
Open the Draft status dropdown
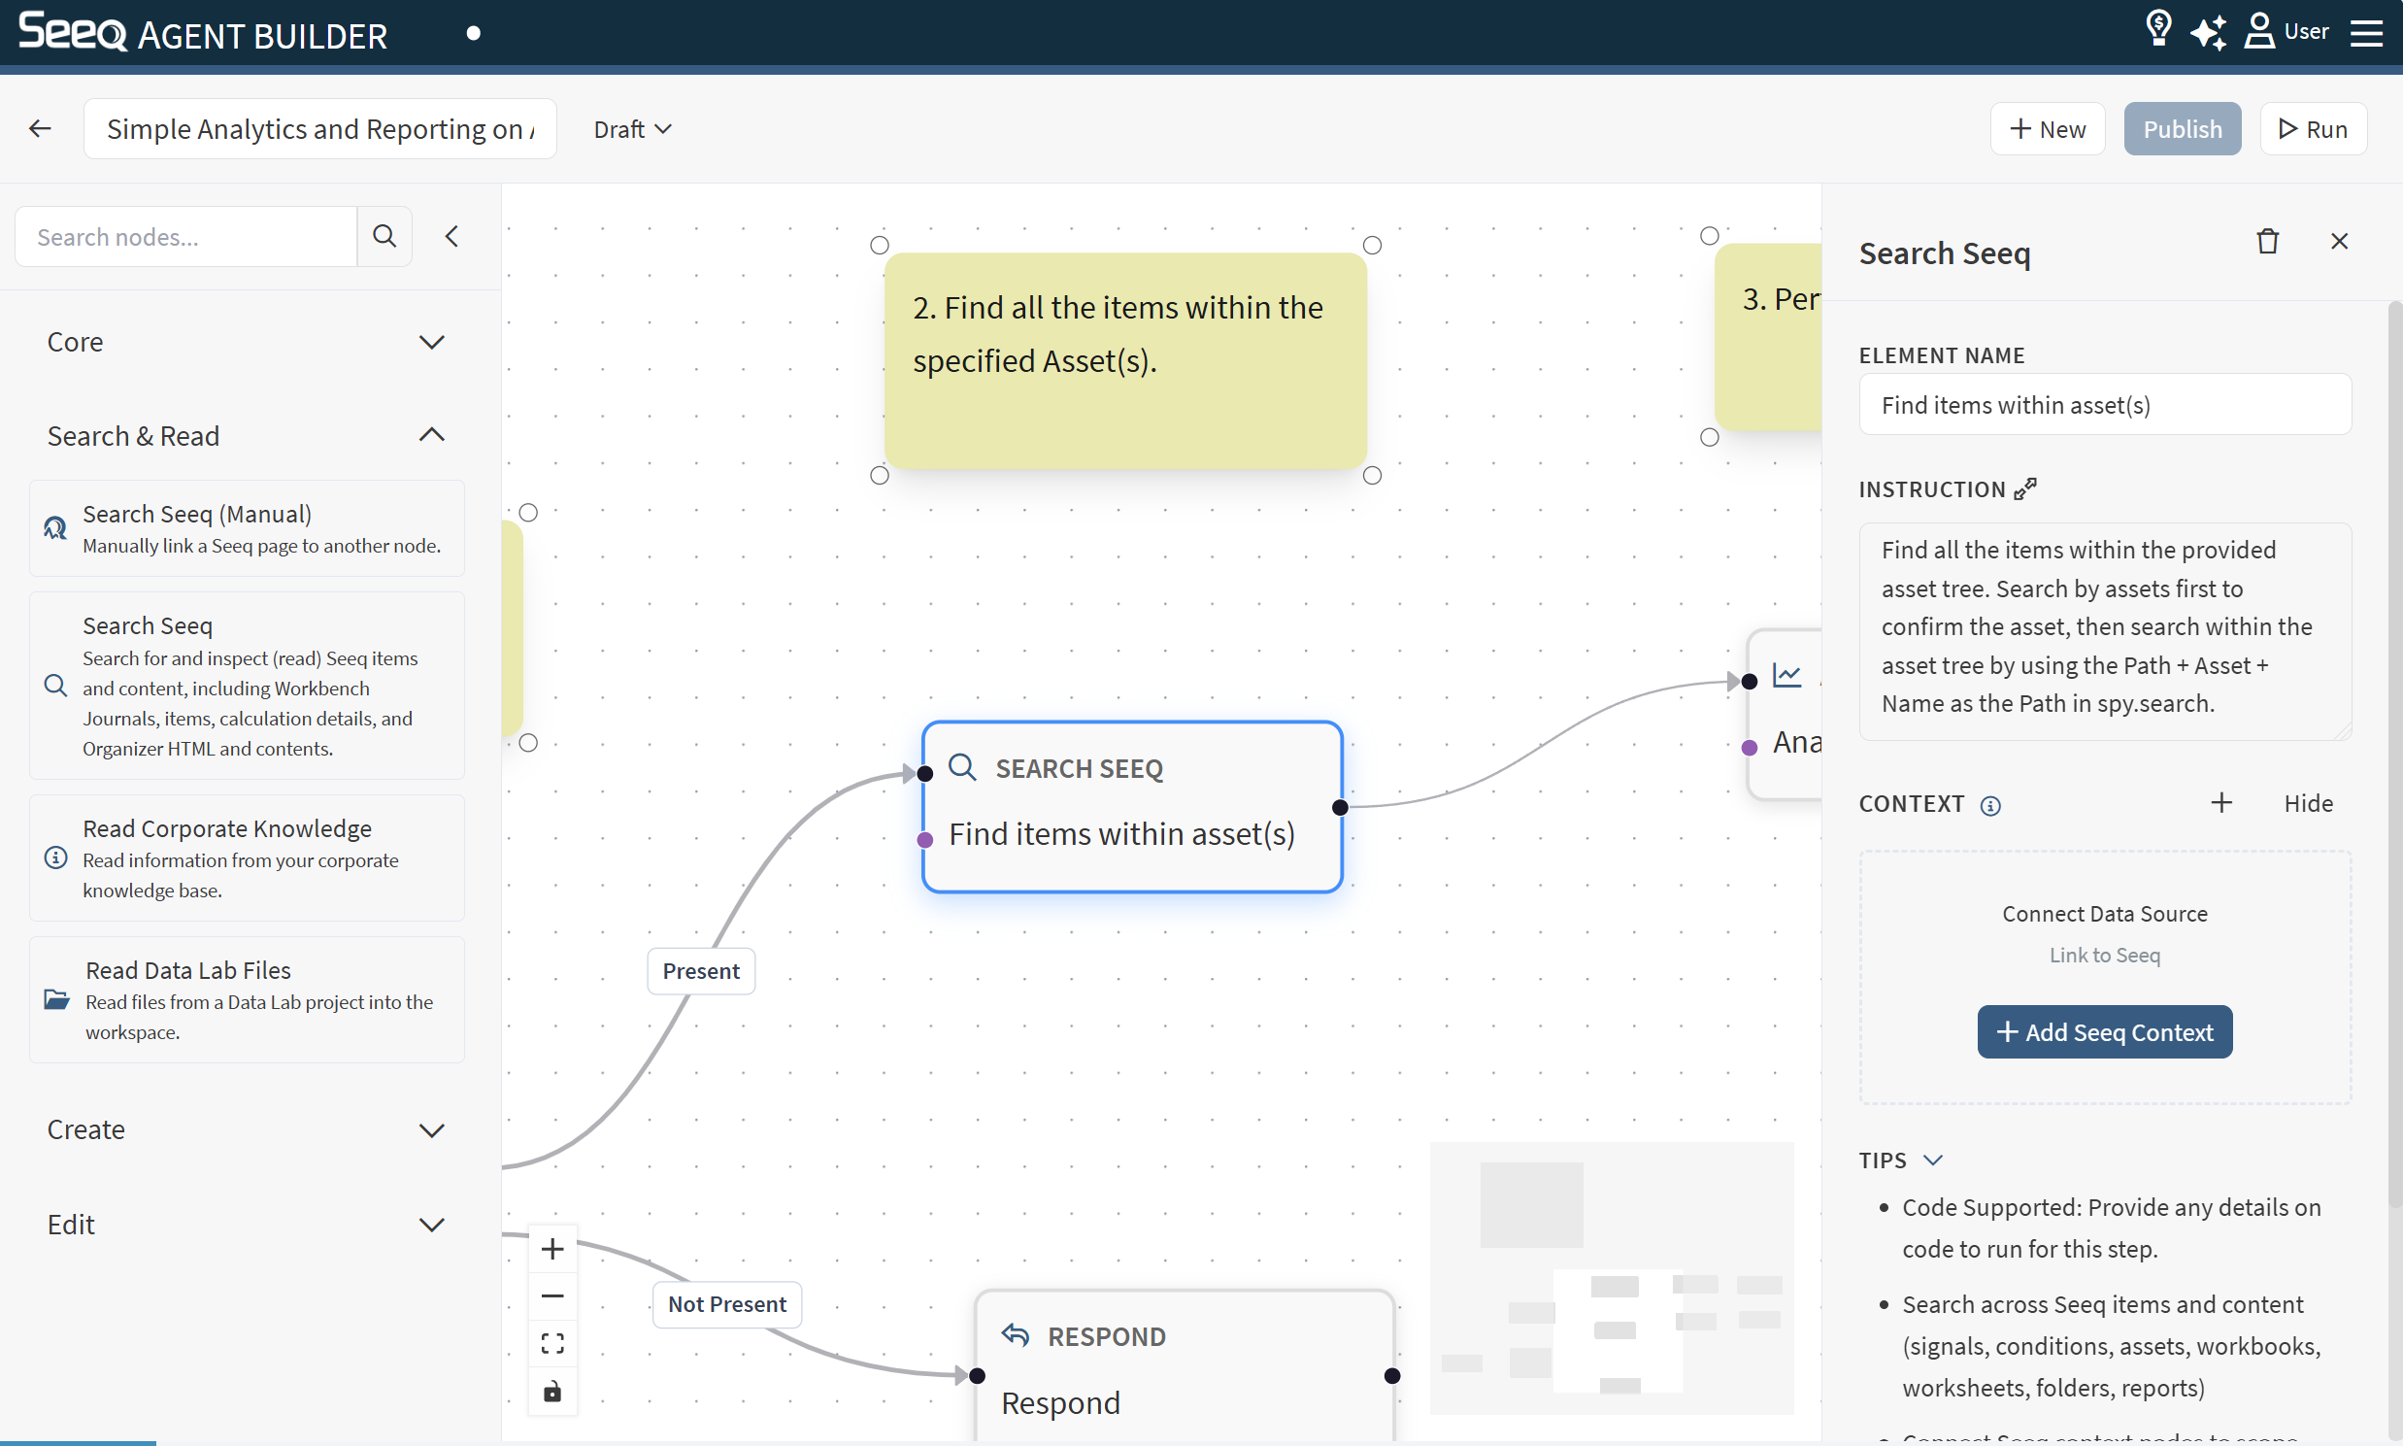point(632,128)
